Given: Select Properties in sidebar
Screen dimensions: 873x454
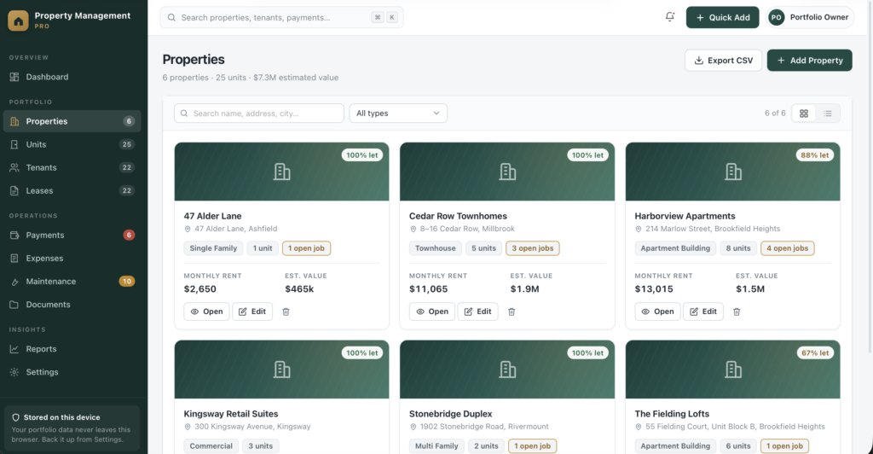Looking at the screenshot, I should point(72,121).
